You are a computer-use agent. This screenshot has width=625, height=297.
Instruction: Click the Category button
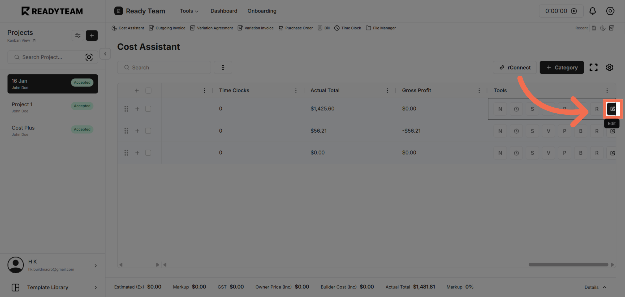tap(562, 67)
